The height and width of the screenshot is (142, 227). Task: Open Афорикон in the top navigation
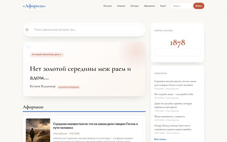coord(149,6)
